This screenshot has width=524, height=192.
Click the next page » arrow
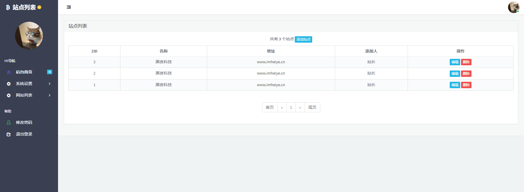pyautogui.click(x=300, y=107)
